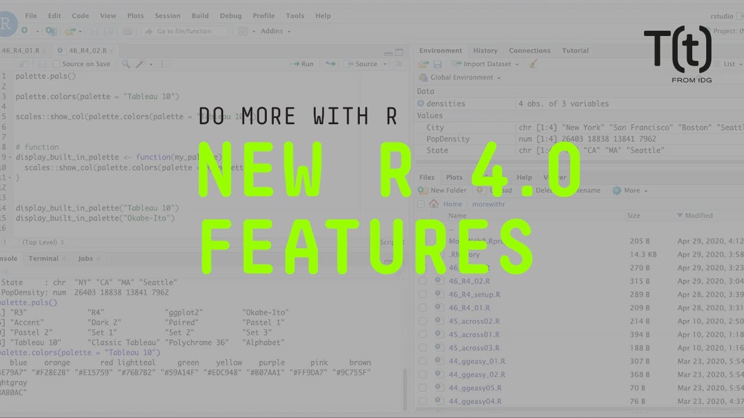Click the Run button

302,64
